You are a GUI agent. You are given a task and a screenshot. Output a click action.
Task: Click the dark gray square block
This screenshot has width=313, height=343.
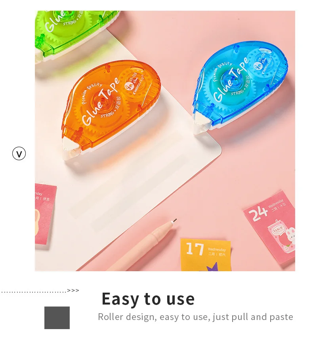57,318
